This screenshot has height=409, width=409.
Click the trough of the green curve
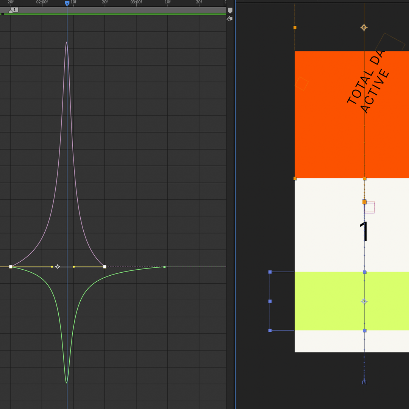[67, 382]
